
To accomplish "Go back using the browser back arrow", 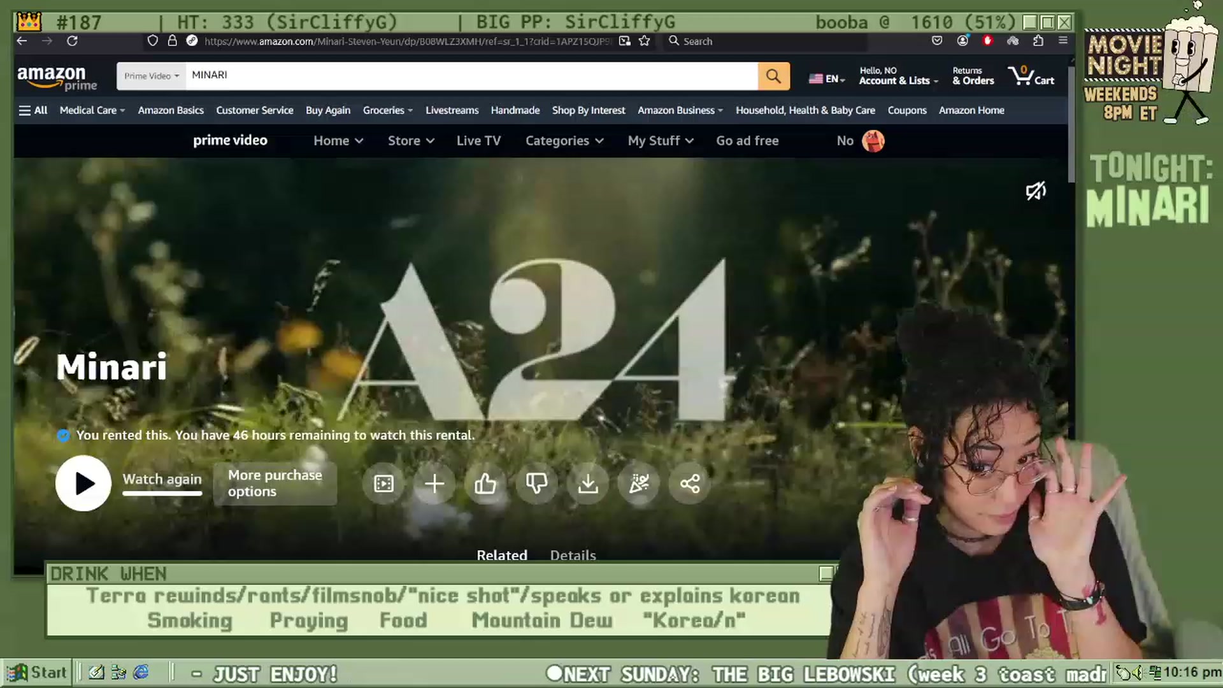I will 22,41.
